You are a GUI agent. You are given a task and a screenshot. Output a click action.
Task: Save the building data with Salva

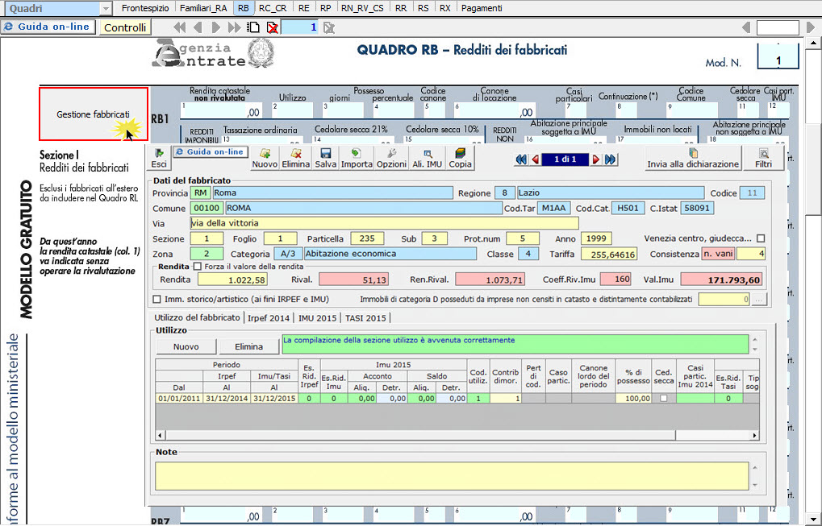pyautogui.click(x=326, y=158)
